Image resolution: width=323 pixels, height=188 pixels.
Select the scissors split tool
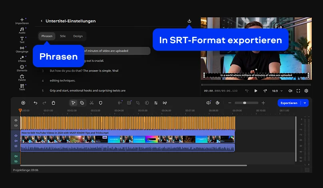coord(92,103)
